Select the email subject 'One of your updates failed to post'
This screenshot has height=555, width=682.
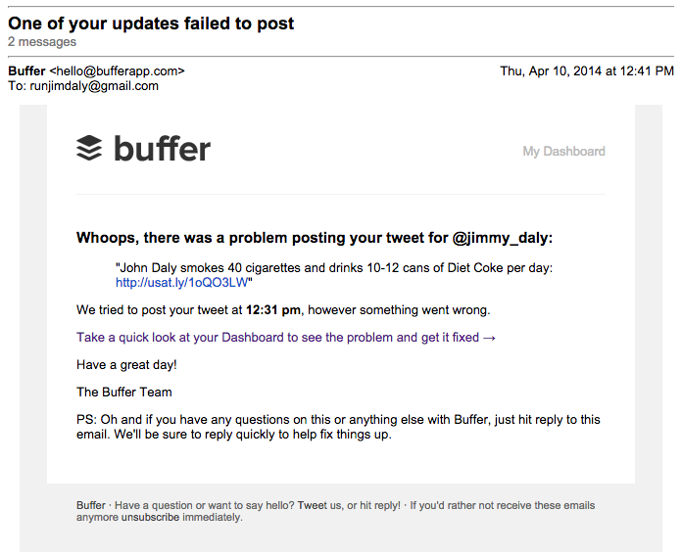click(151, 23)
